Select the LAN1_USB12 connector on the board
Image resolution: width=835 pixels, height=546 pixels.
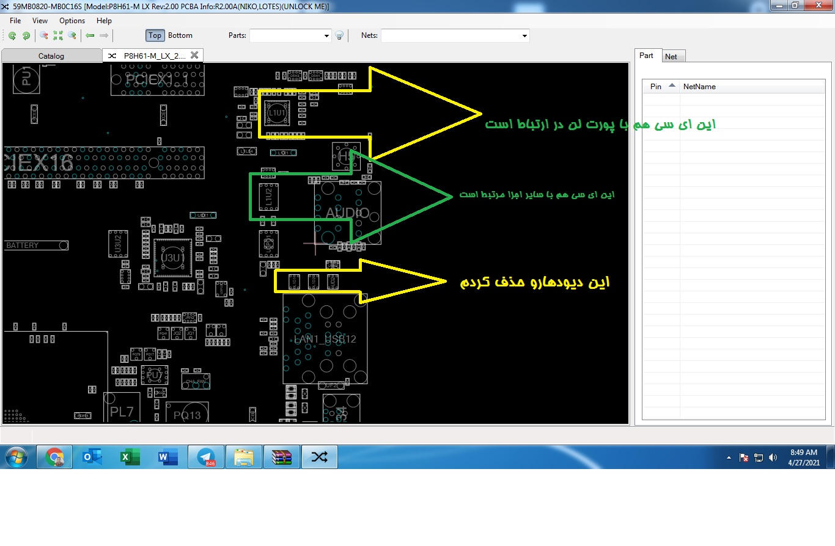pos(325,339)
